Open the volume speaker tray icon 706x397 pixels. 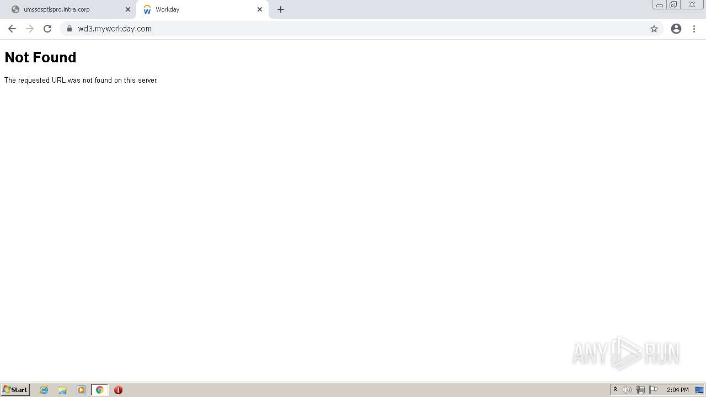pyautogui.click(x=627, y=390)
